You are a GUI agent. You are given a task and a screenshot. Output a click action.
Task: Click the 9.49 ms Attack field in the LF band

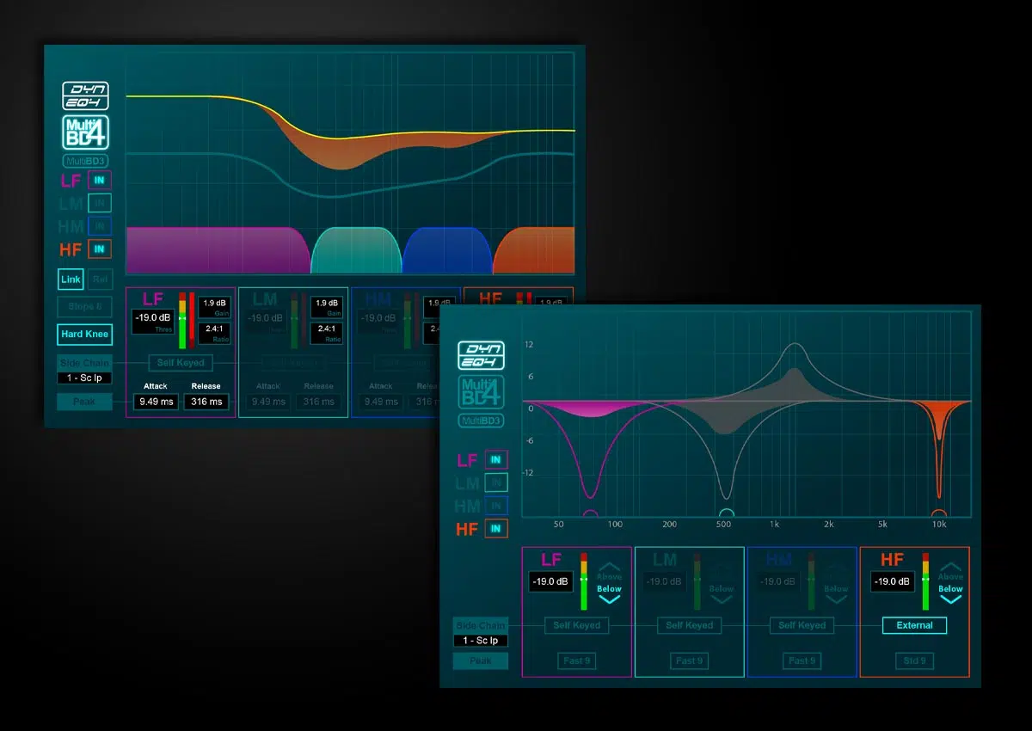click(x=156, y=402)
